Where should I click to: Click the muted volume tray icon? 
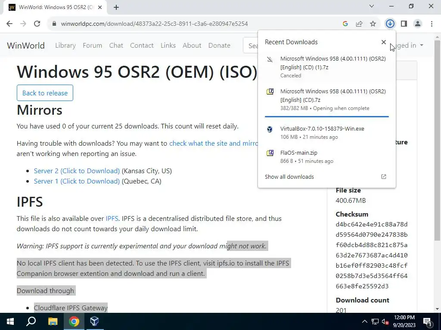(x=385, y=321)
